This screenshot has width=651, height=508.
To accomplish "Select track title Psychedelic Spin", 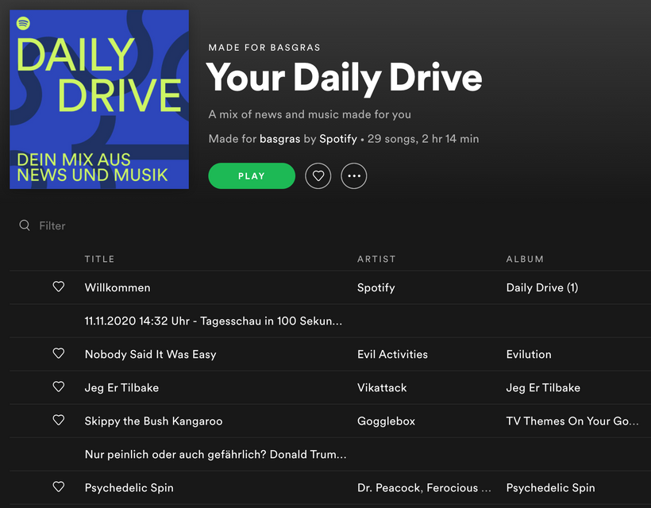I will tap(129, 487).
